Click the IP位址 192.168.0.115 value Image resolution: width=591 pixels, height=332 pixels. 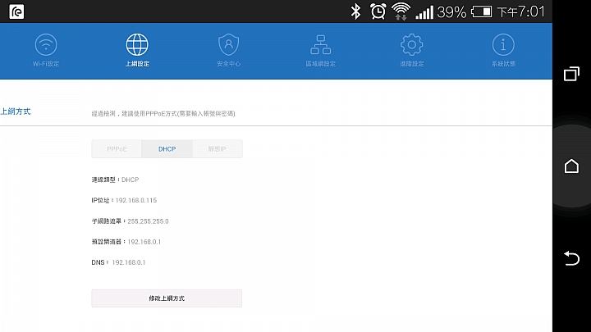136,200
